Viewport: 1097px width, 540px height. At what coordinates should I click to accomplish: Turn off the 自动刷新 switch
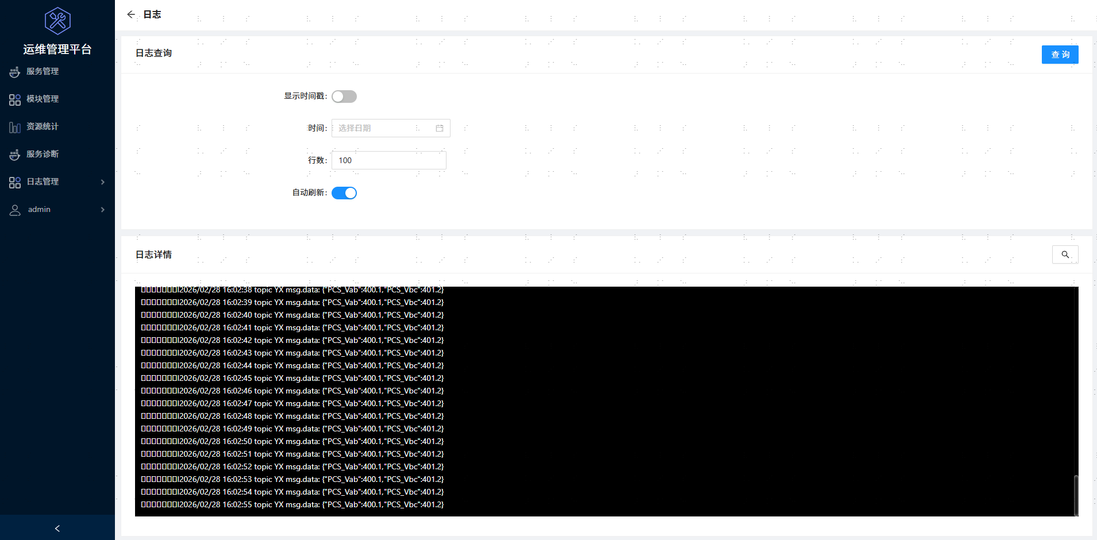tap(344, 193)
